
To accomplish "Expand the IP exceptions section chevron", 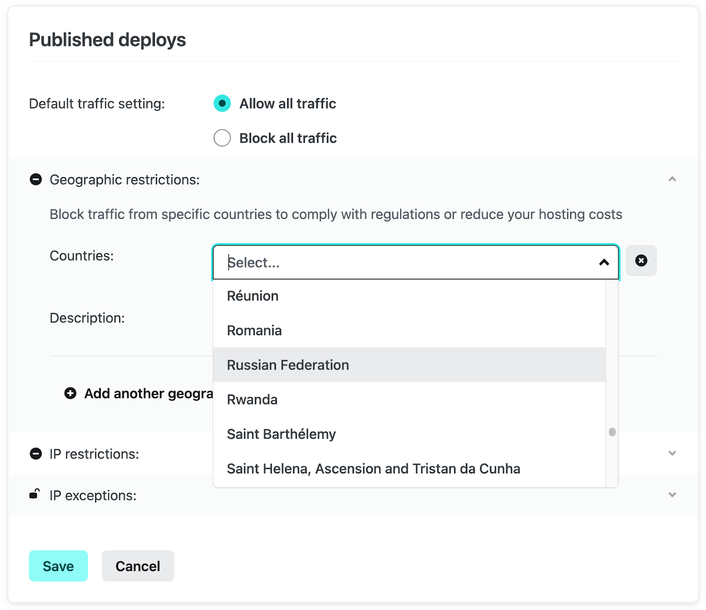I will point(672,495).
